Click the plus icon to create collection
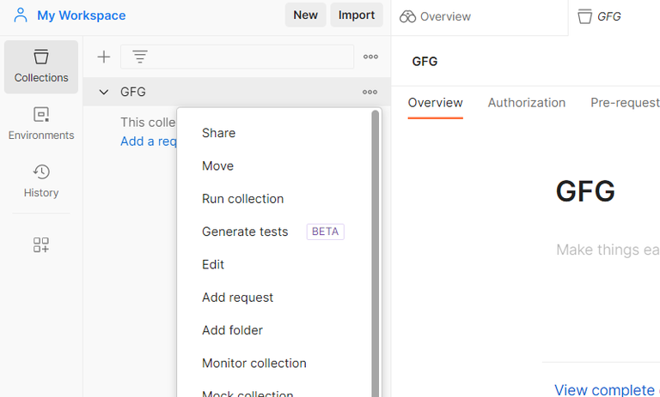The width and height of the screenshot is (660, 397). pos(104,57)
